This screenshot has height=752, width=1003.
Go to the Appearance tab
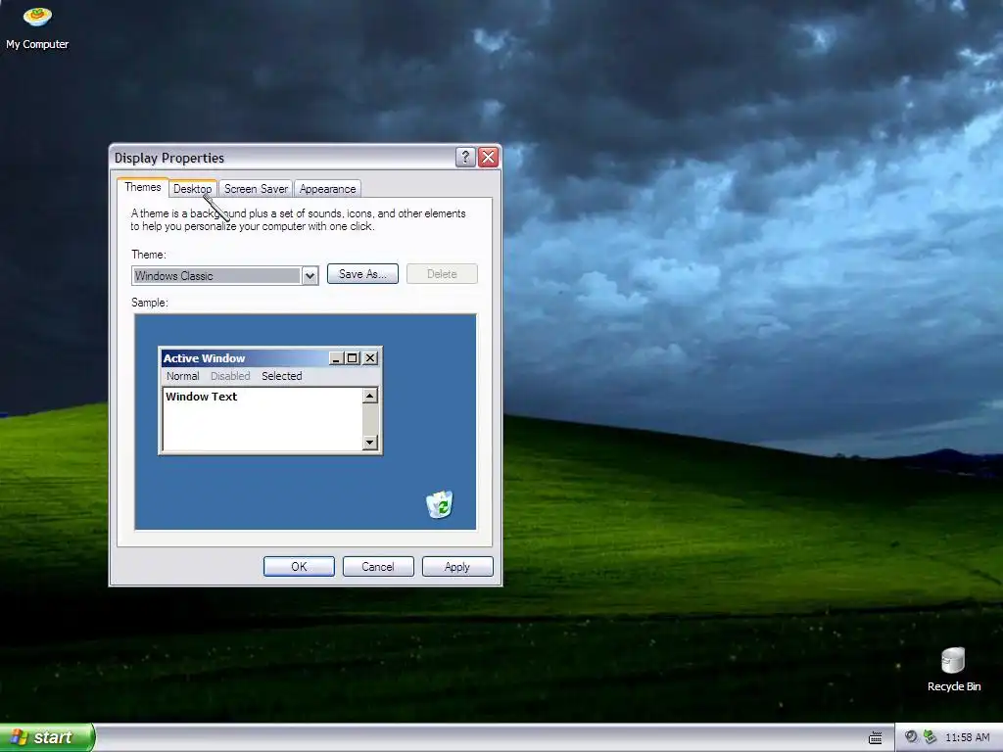click(327, 189)
